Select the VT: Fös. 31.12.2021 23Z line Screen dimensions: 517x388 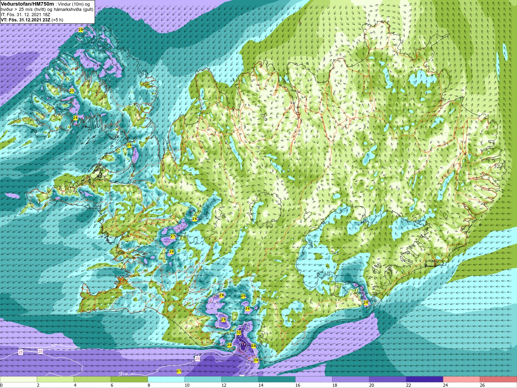tap(25, 19)
